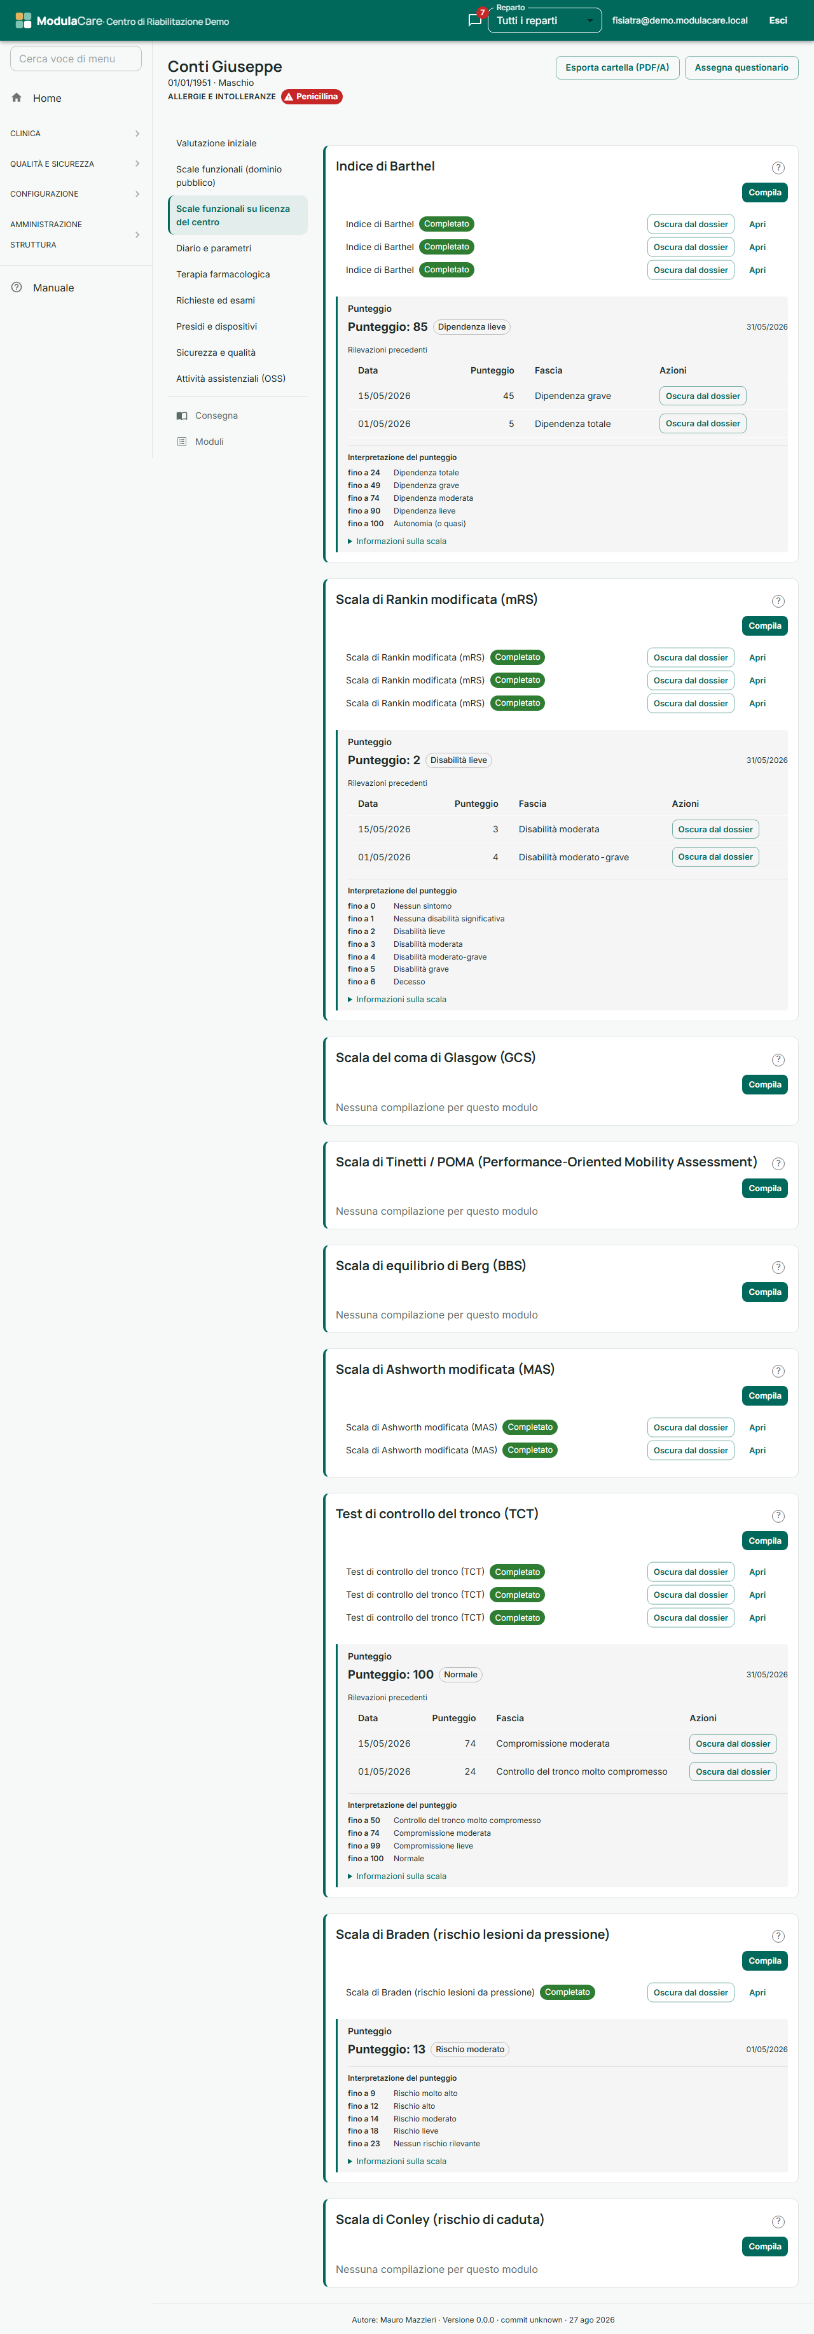
Task: Expand the QUALITÀ E SICUREZZA sidebar section
Action: pyautogui.click(x=76, y=164)
